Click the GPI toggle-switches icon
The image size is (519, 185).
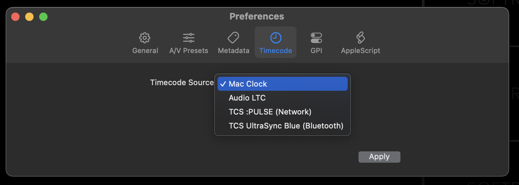316,38
